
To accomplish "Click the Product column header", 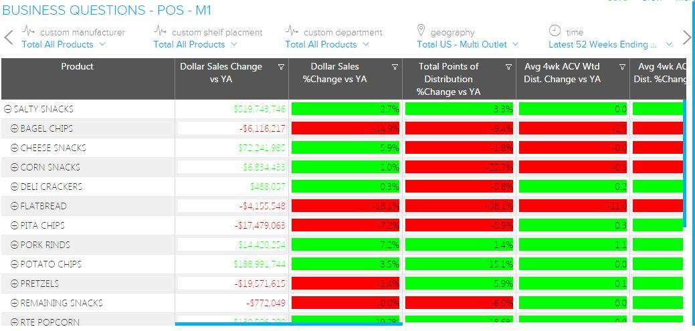I will 78,67.
